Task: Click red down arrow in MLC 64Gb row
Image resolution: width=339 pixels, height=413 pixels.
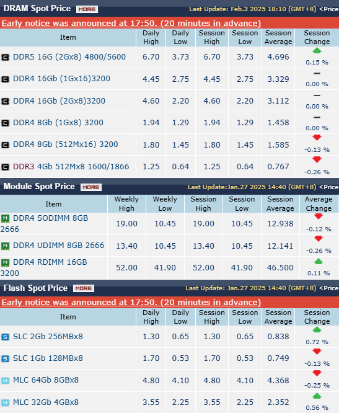Action: coord(317,373)
